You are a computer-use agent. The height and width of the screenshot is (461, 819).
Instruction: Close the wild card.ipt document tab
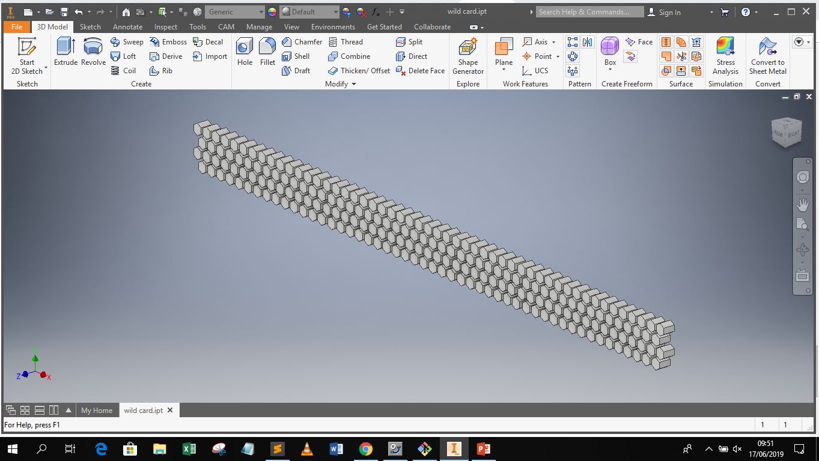(x=170, y=410)
